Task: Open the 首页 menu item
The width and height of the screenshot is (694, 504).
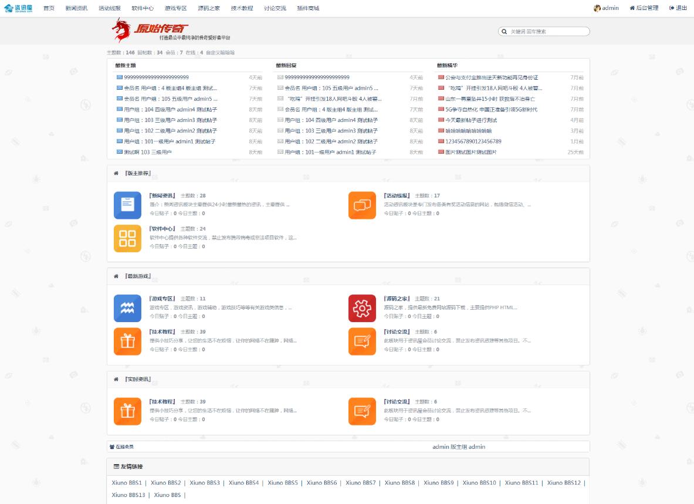Action: 49,8
